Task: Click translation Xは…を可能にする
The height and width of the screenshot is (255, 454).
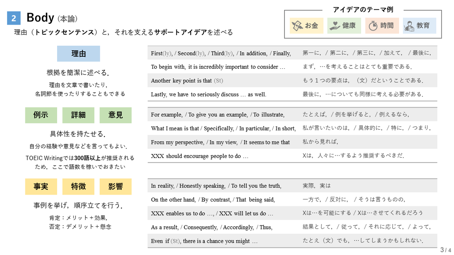Action: click(363, 213)
